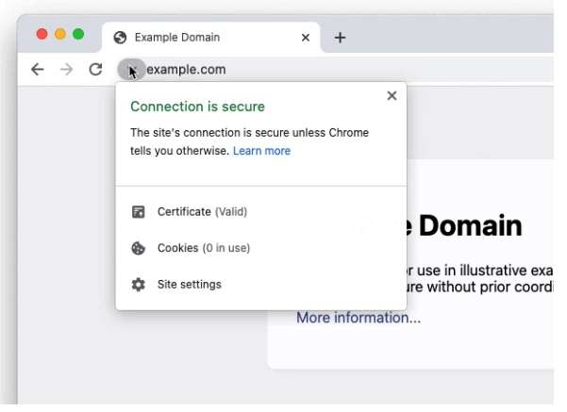Viewport: 567px width, 412px height.
Task: Follow the More information link
Action: coord(359,318)
